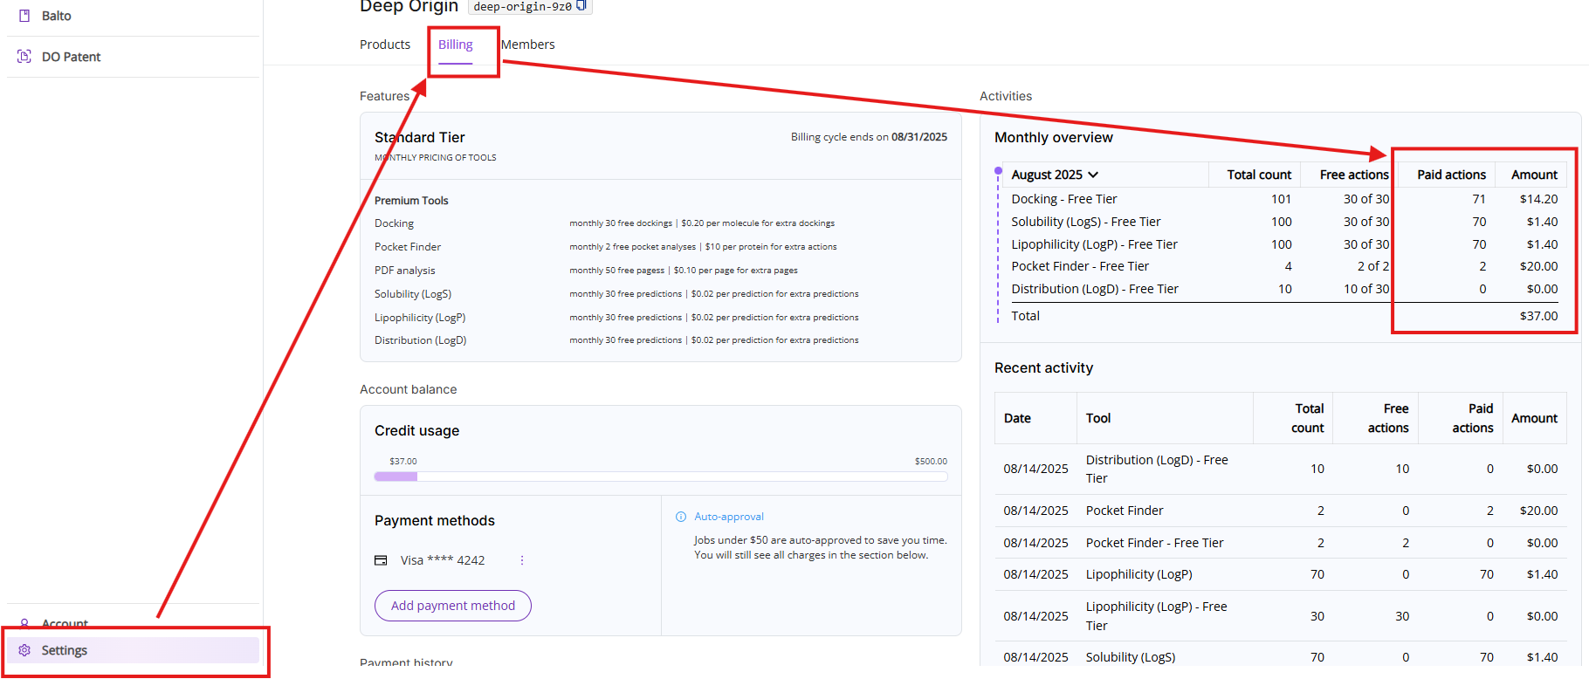This screenshot has height=679, width=1589.
Task: Select the Billing tab
Action: click(x=455, y=45)
